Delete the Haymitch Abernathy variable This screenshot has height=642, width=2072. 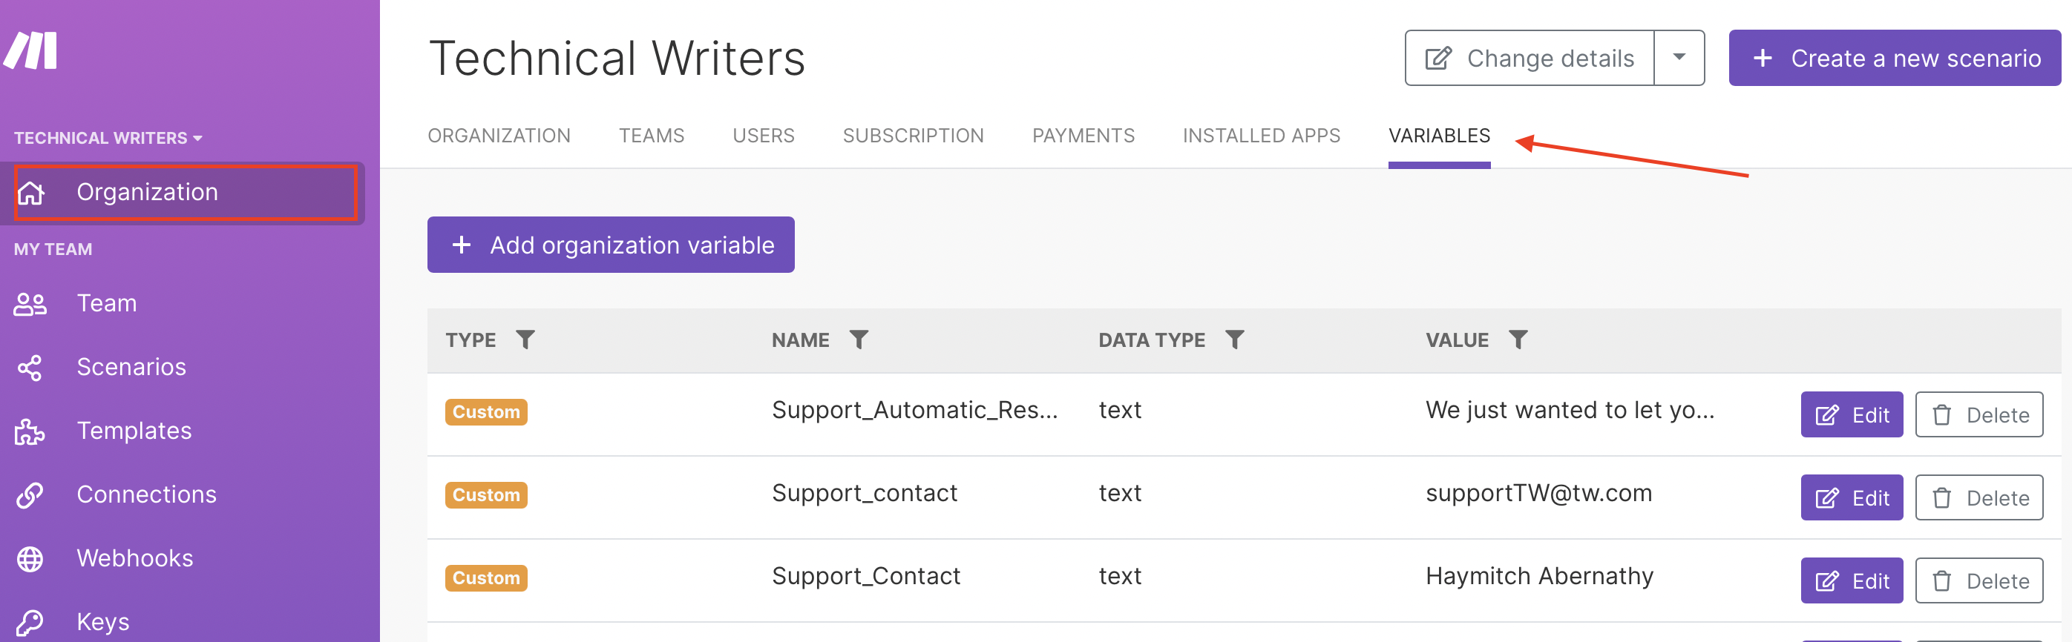click(1978, 580)
